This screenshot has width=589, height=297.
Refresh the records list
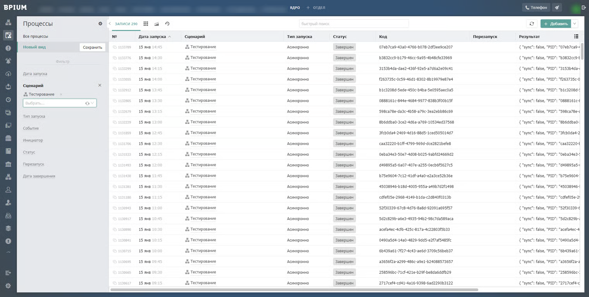[x=532, y=24]
